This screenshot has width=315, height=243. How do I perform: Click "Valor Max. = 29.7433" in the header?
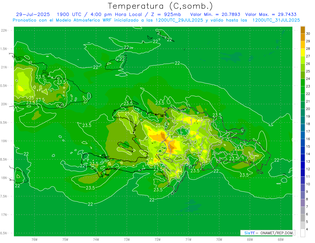pyautogui.click(x=271, y=14)
